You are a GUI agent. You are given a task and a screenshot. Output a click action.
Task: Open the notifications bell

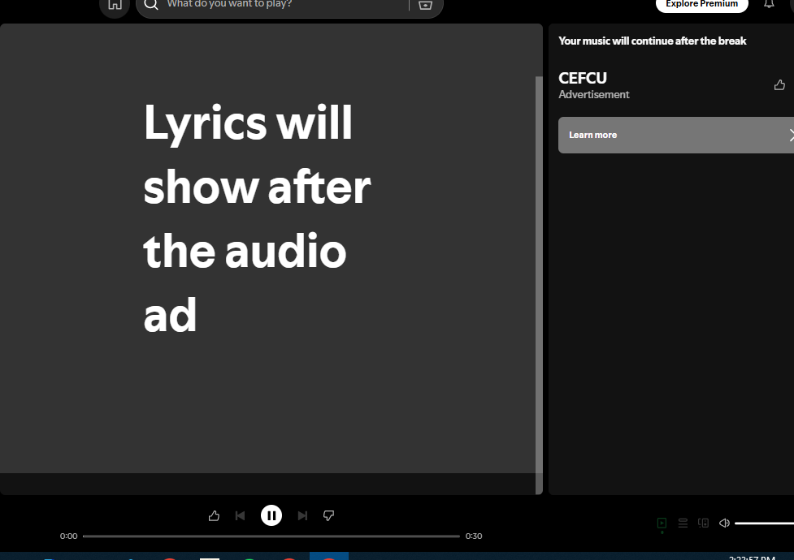click(x=768, y=5)
